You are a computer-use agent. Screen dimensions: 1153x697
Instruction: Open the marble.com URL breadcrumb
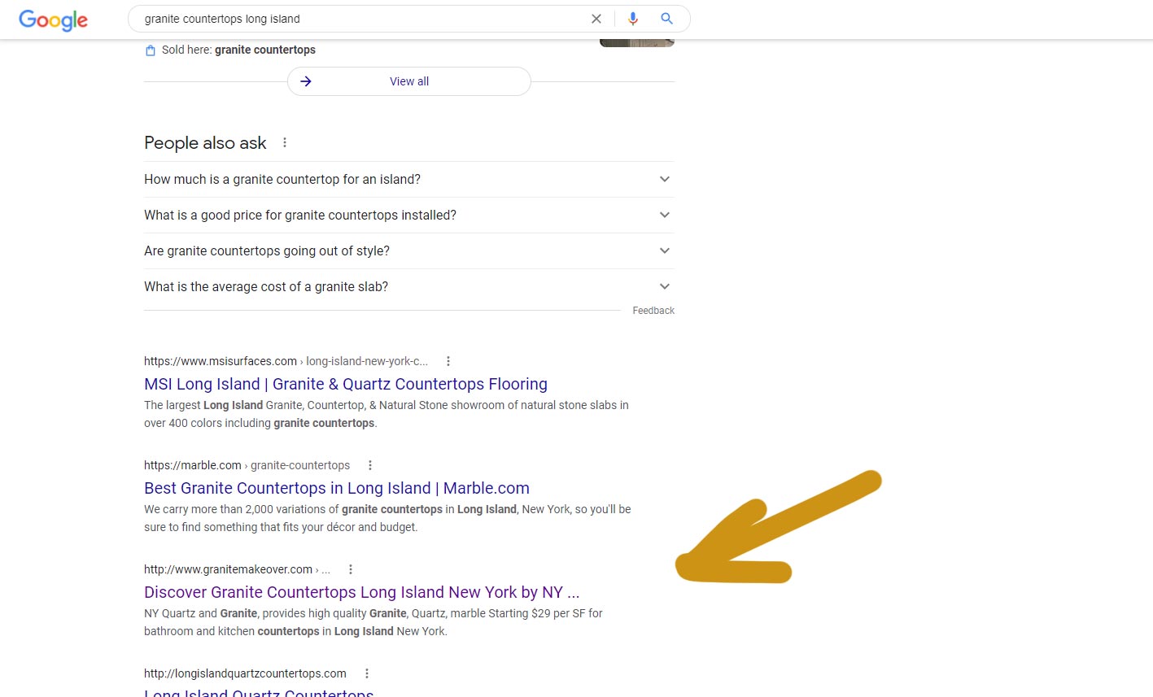click(247, 465)
